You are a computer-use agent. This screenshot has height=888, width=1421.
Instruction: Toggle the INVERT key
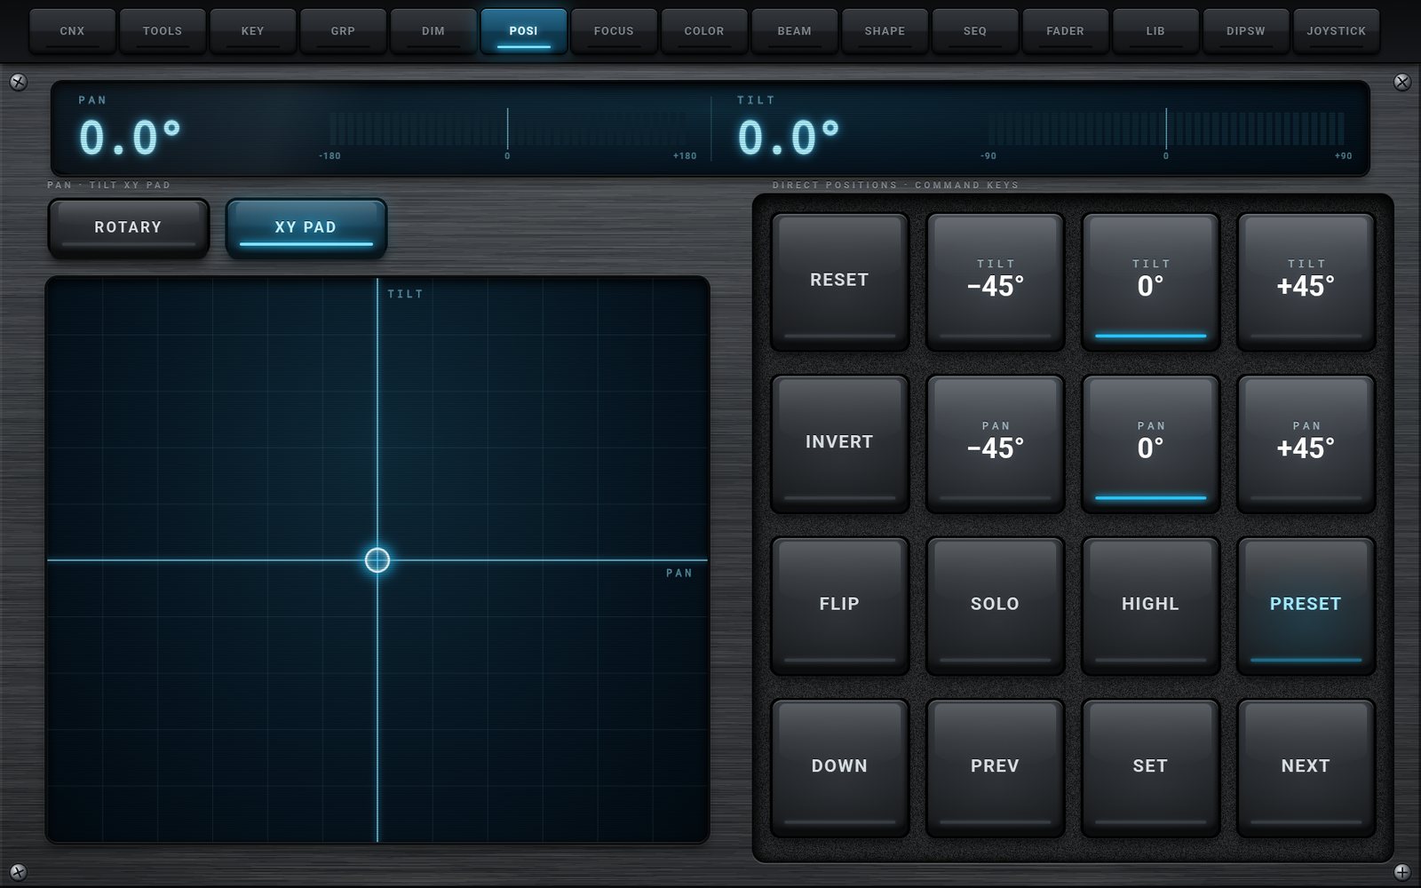(839, 443)
